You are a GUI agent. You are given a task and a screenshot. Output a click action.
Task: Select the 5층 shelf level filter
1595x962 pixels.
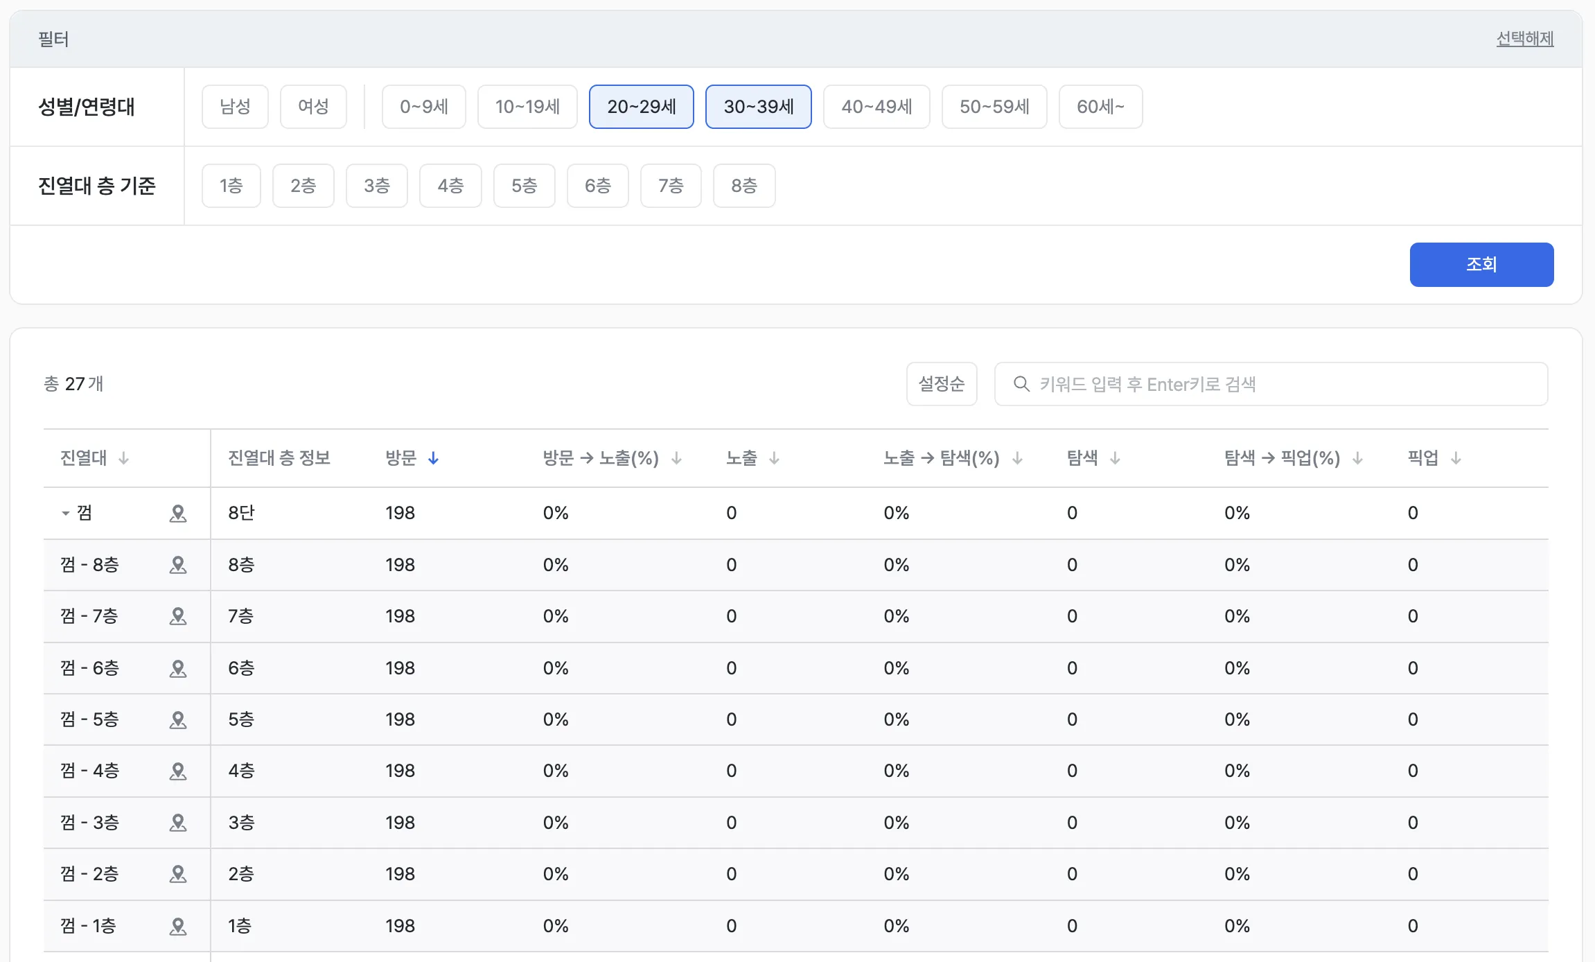pos(525,186)
